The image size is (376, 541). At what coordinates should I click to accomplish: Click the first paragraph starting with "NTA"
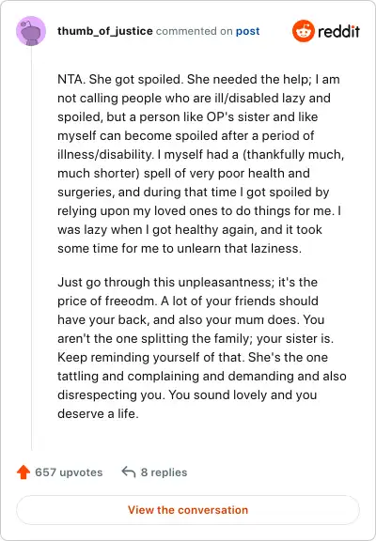[x=200, y=163]
